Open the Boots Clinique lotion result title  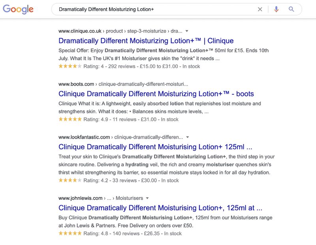click(156, 94)
